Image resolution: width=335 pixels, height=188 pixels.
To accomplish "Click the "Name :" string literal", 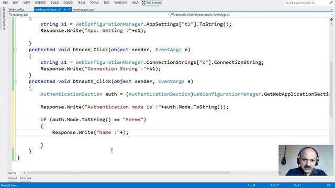I will [108, 132].
